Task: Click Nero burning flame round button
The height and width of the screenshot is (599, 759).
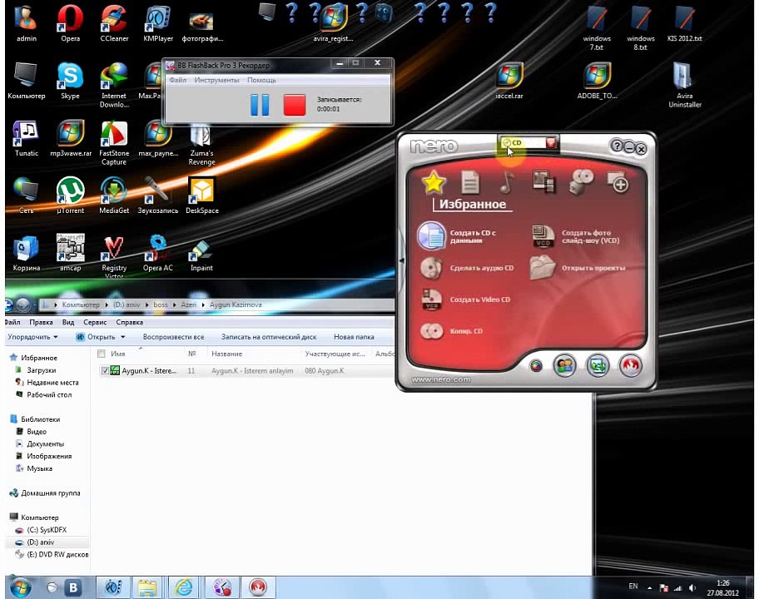Action: click(x=630, y=366)
